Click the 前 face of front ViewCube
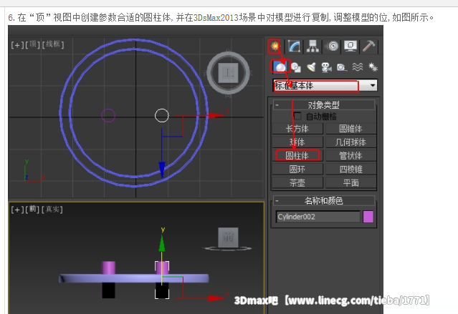Image resolution: width=458 pixels, height=314 pixels. 228,237
